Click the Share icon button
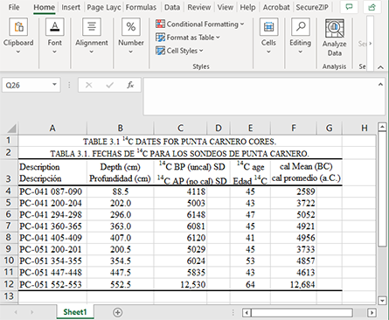389x320 pixels. [372, 7]
